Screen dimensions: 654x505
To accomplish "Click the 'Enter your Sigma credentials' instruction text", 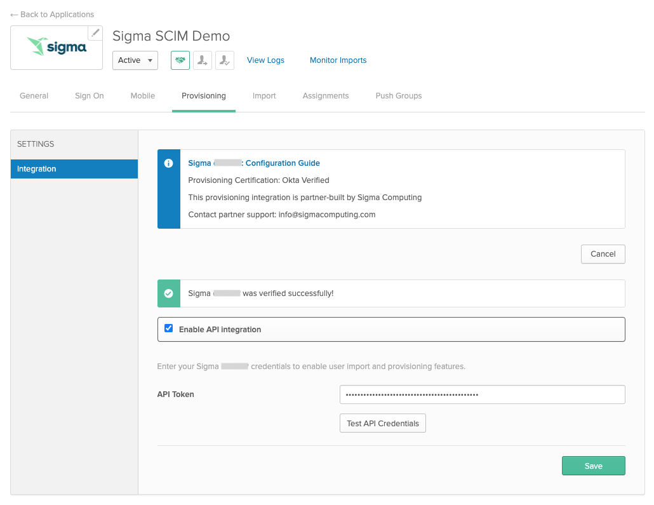I will 311,367.
